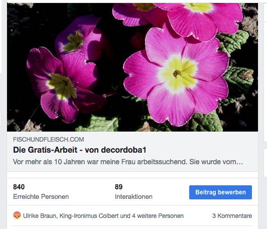View the 89 Interaktionen statistic
267x229 pixels.
[x=133, y=191]
